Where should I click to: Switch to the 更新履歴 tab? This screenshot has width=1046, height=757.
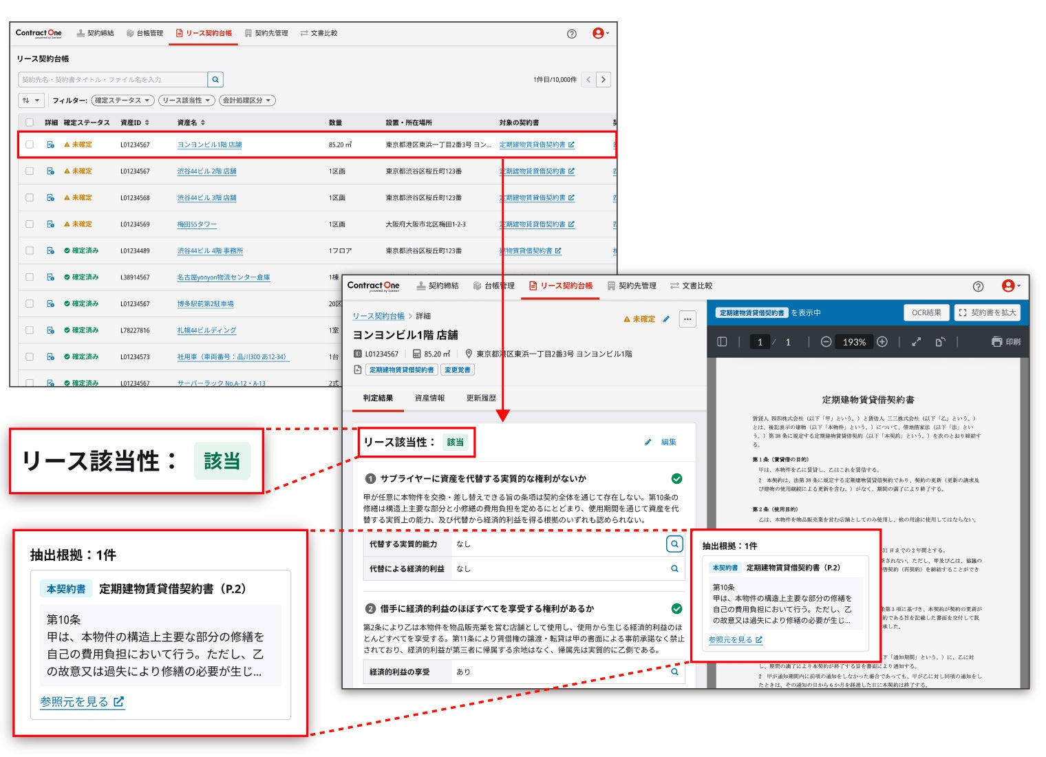[481, 398]
